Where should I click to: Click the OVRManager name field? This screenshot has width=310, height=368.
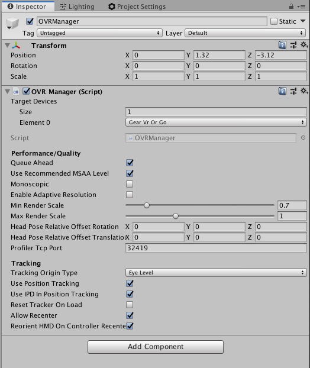tap(152, 21)
